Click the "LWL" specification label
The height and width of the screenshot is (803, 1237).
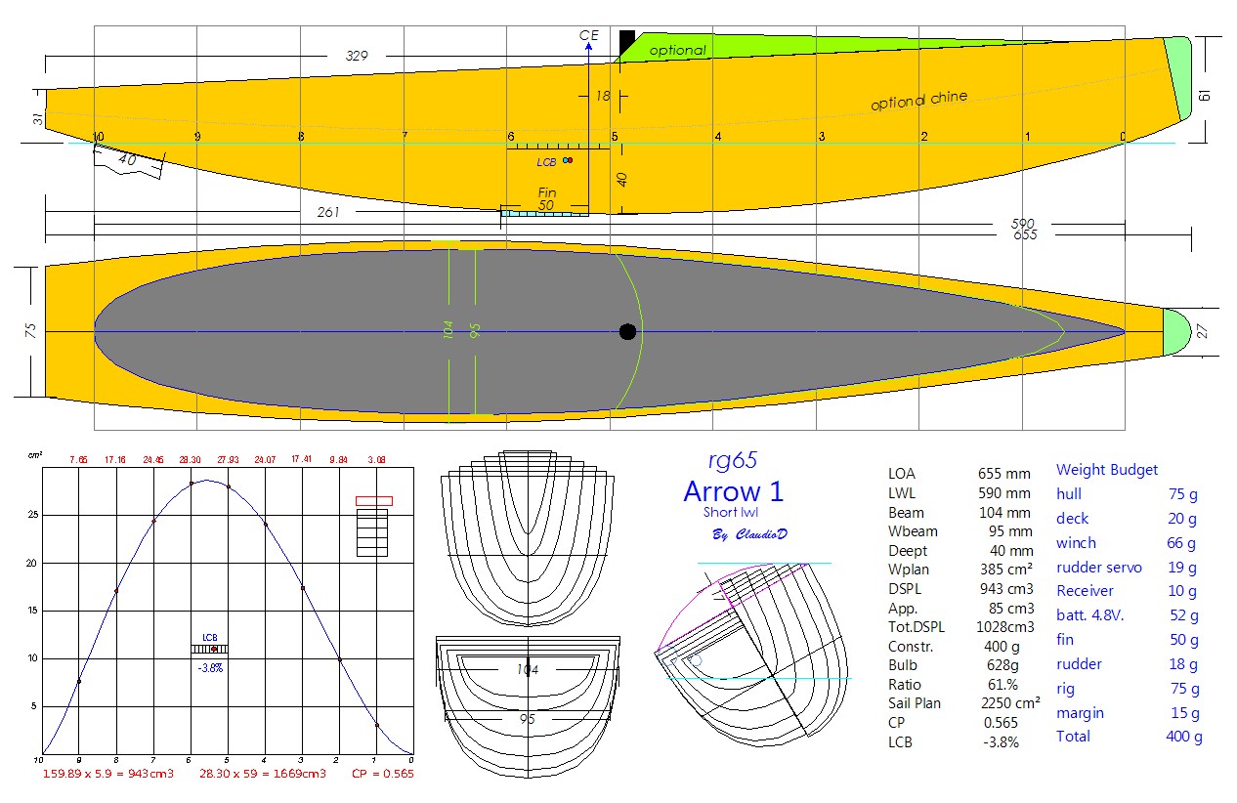[x=903, y=493]
